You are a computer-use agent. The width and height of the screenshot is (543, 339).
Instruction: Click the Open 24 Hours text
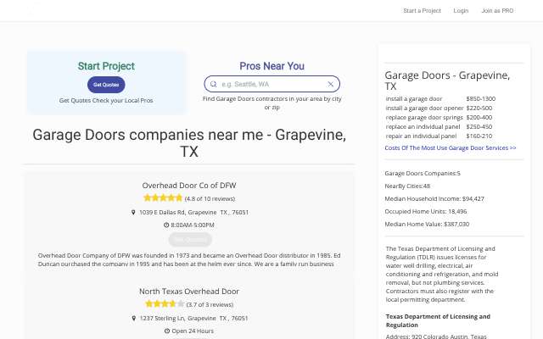pos(193,331)
